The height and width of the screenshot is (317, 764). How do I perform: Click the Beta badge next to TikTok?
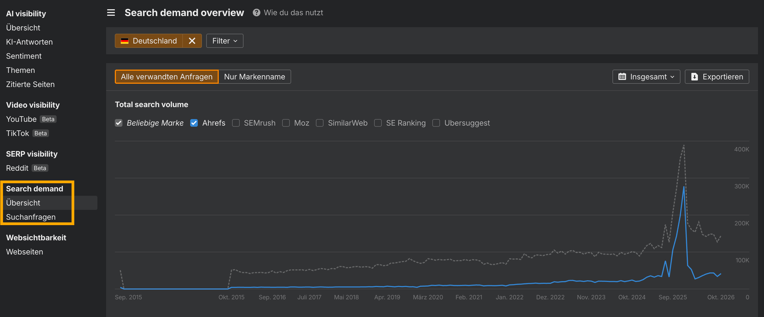click(41, 133)
